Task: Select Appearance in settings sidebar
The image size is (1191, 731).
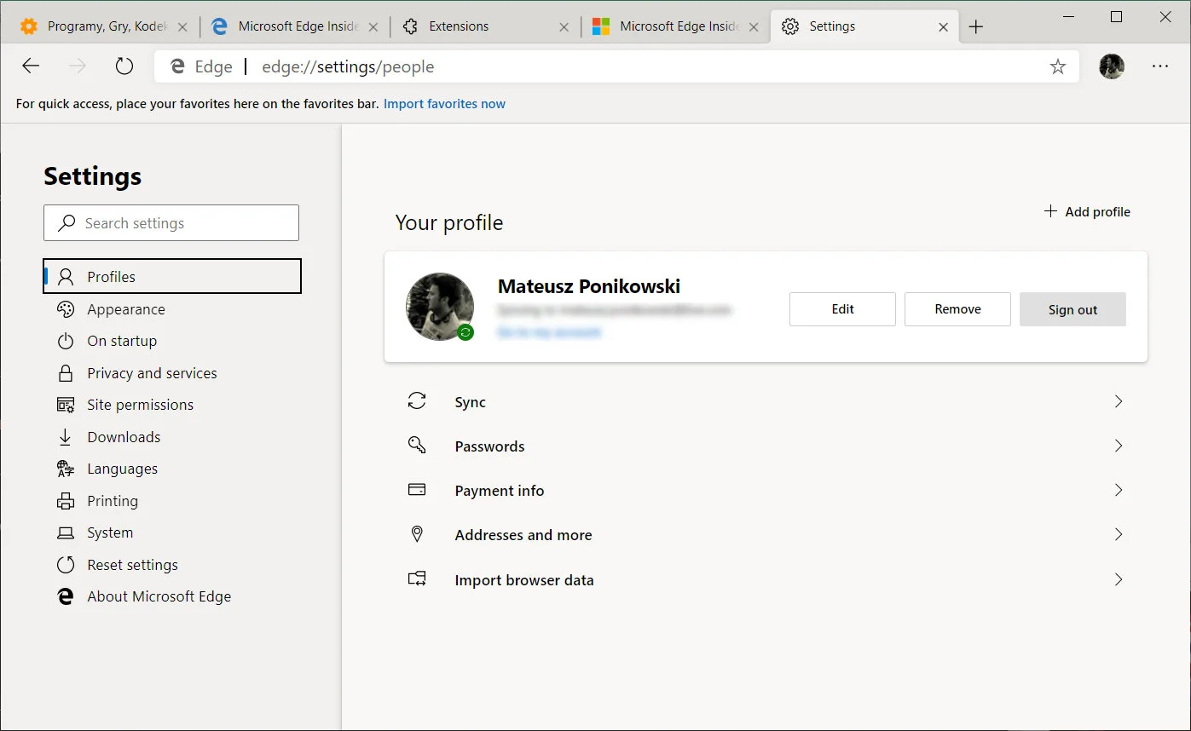Action: [126, 309]
